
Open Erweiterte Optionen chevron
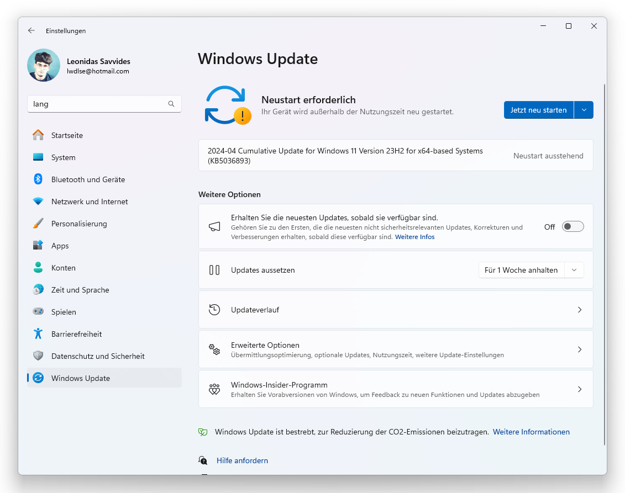580,349
